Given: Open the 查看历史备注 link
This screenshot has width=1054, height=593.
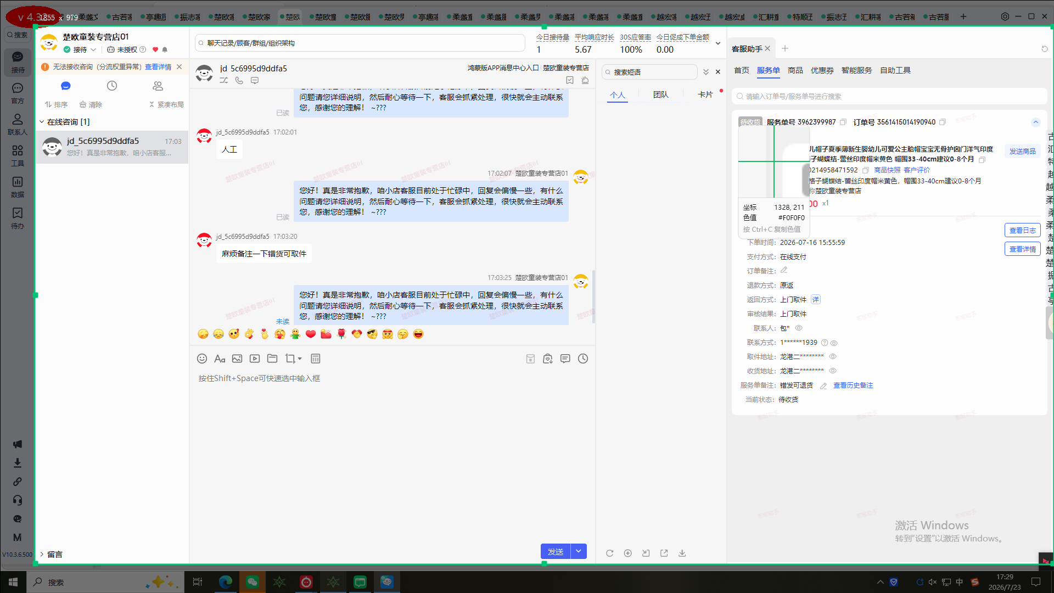Looking at the screenshot, I should point(853,385).
